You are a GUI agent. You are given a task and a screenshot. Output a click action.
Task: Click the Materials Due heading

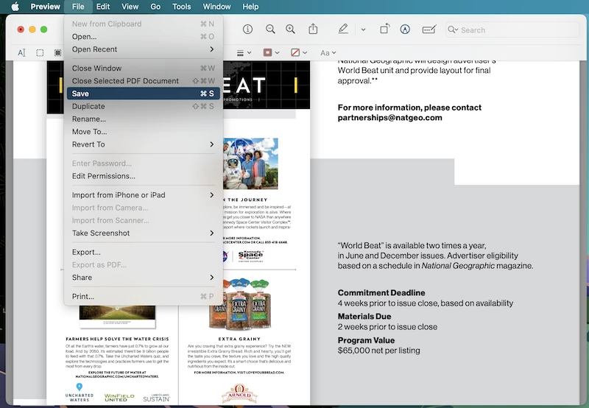pos(364,317)
